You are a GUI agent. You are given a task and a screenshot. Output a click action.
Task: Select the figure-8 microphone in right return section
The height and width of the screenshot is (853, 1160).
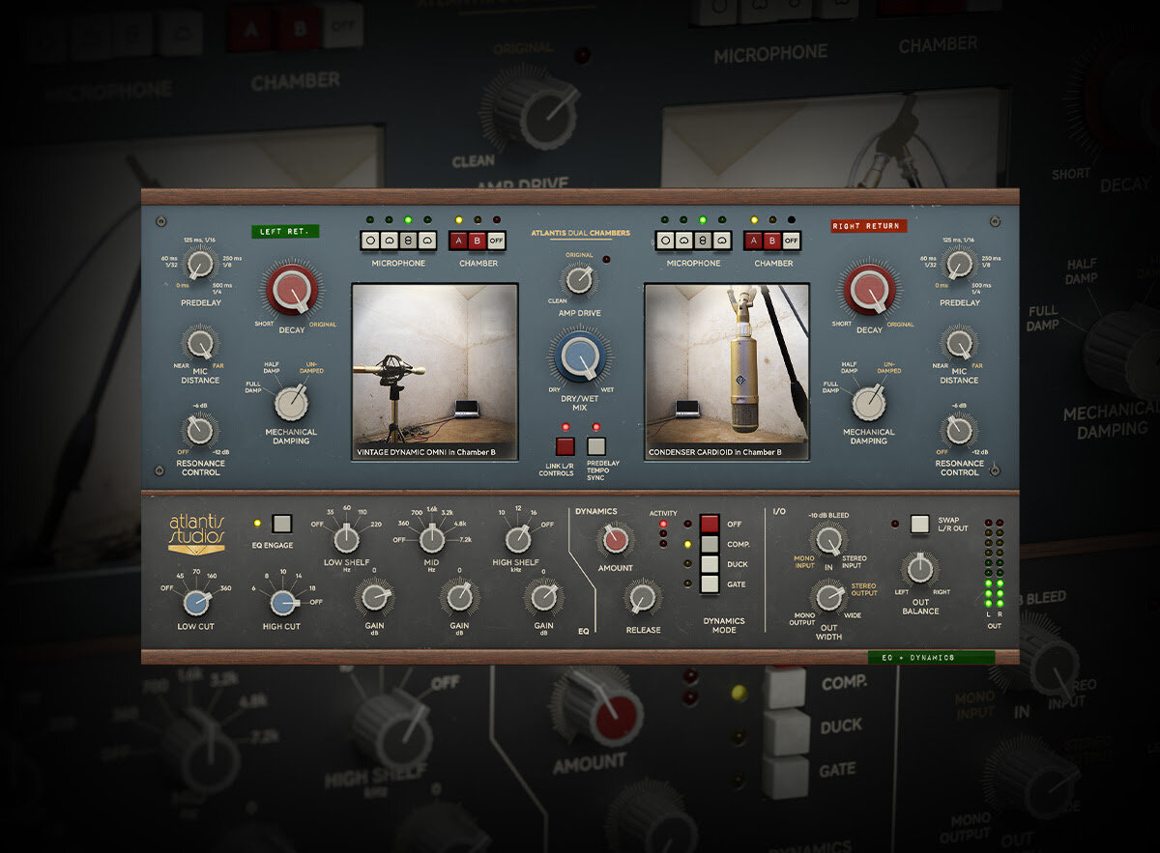(702, 241)
